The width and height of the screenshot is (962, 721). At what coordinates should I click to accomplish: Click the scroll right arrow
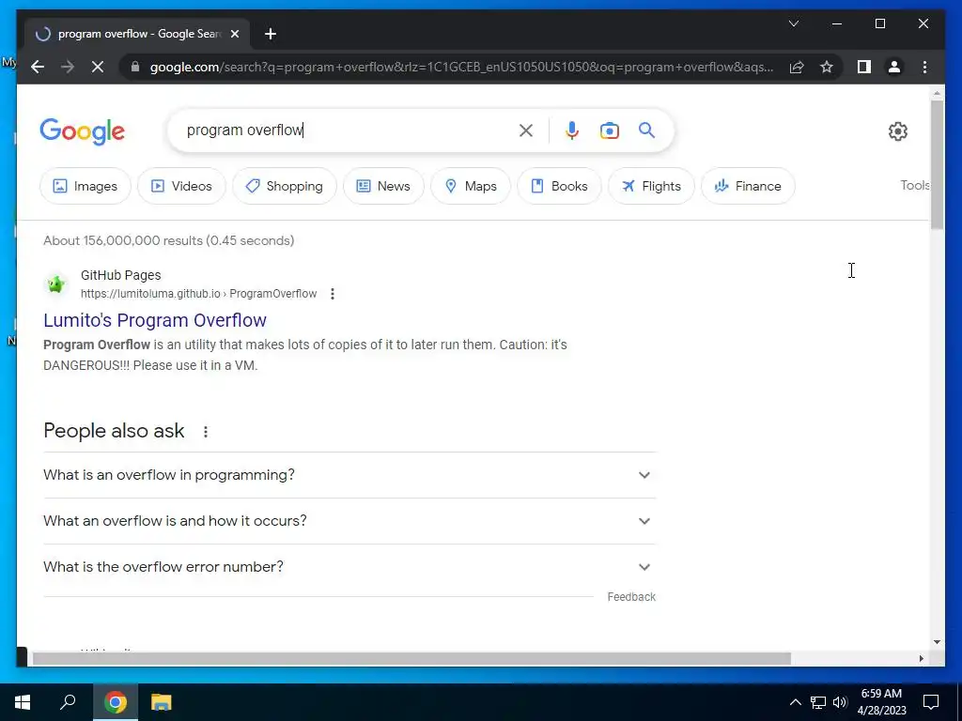[921, 658]
